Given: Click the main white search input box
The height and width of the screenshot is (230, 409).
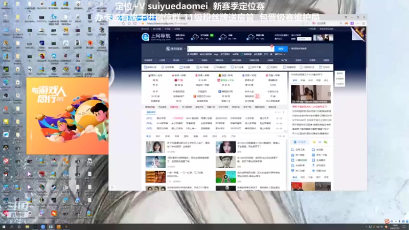Looking at the screenshot, I should (x=230, y=49).
